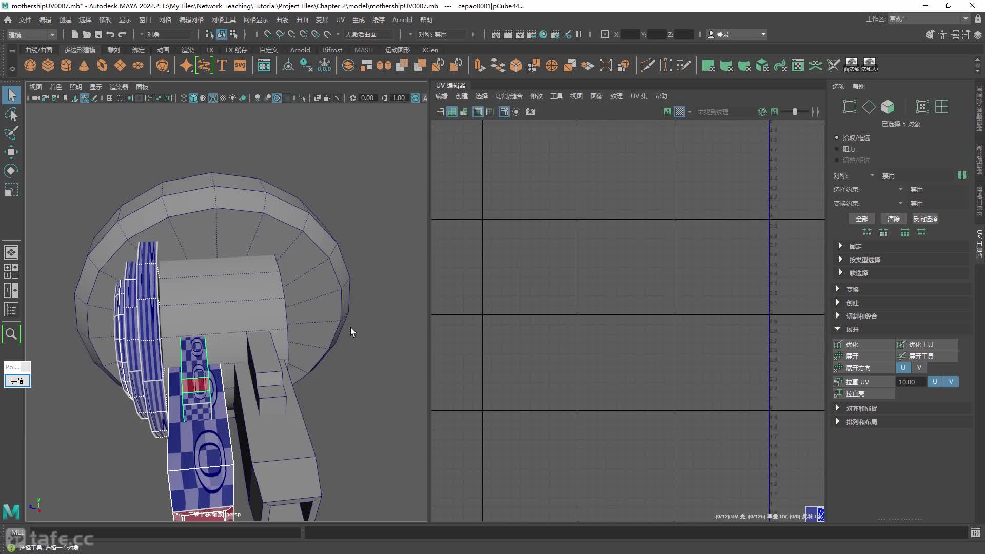Toggle UV editor grid display icon
Viewport: 985px width, 554px height.
point(504,112)
